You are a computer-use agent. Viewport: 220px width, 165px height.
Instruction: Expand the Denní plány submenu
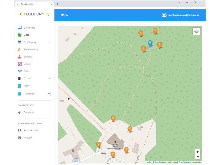click(50, 42)
